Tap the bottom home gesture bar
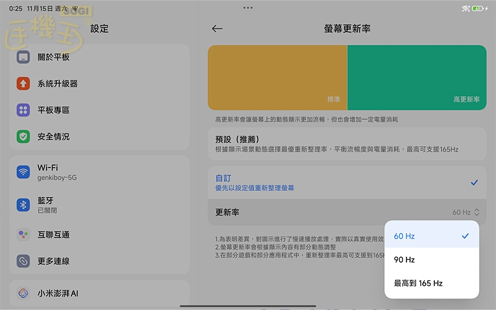This screenshot has height=310, width=496. [247, 306]
